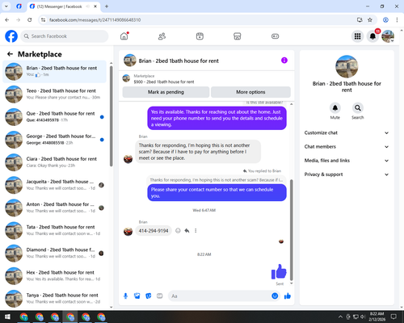Image resolution: width=404 pixels, height=323 pixels.
Task: Send a thumbs-up like
Action: [288, 296]
